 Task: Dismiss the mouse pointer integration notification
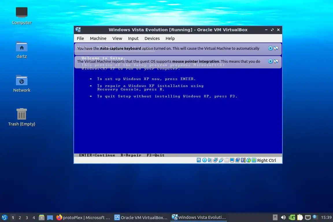click(270, 61)
